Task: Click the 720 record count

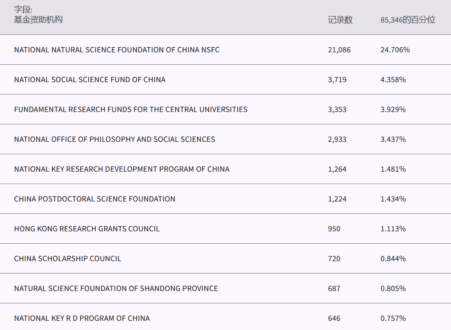Action: (x=334, y=258)
